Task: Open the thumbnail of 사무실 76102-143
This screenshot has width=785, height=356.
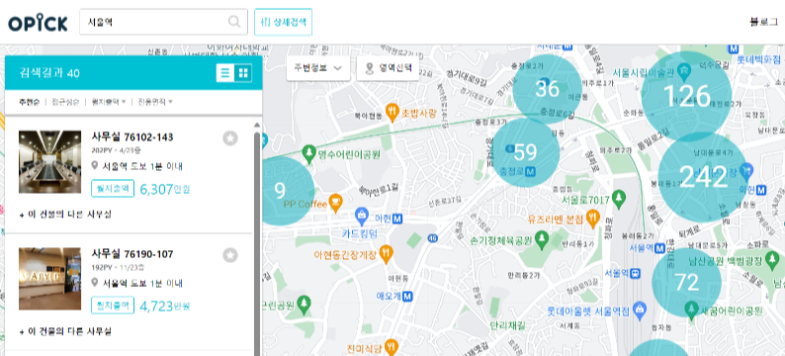Action: tap(50, 162)
